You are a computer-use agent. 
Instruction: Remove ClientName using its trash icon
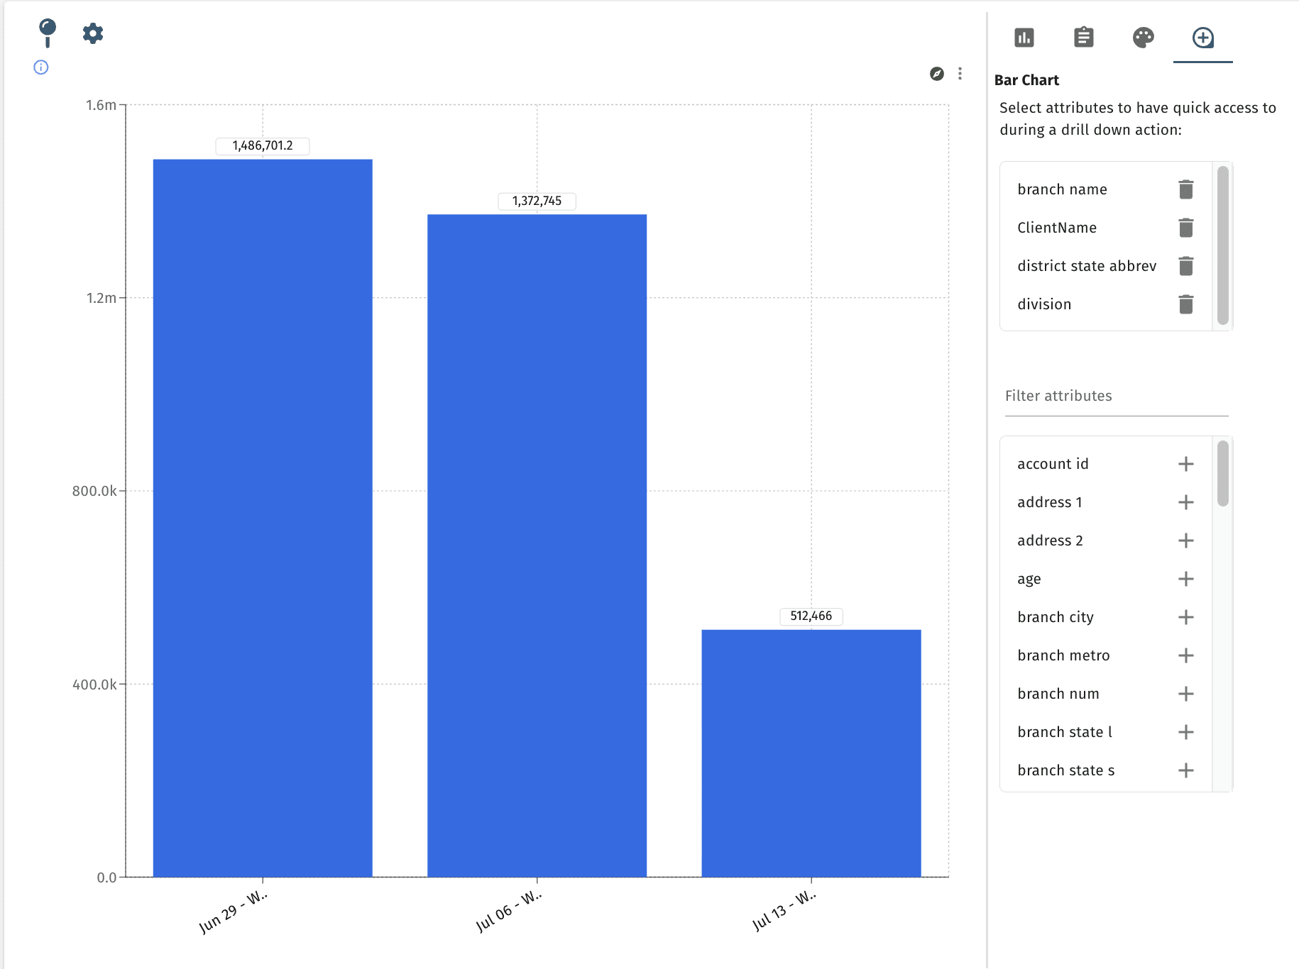[1185, 228]
